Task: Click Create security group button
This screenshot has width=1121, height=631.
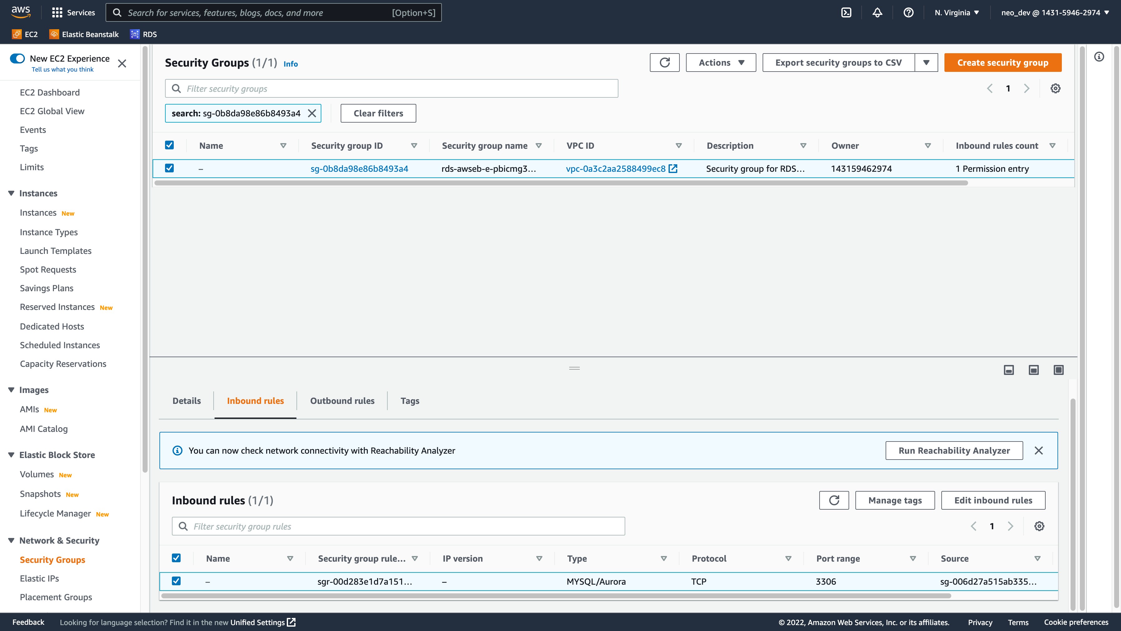Action: coord(1003,63)
